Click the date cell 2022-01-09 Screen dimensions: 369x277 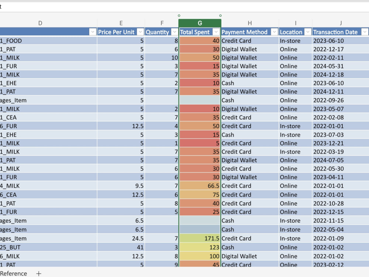tap(341, 238)
